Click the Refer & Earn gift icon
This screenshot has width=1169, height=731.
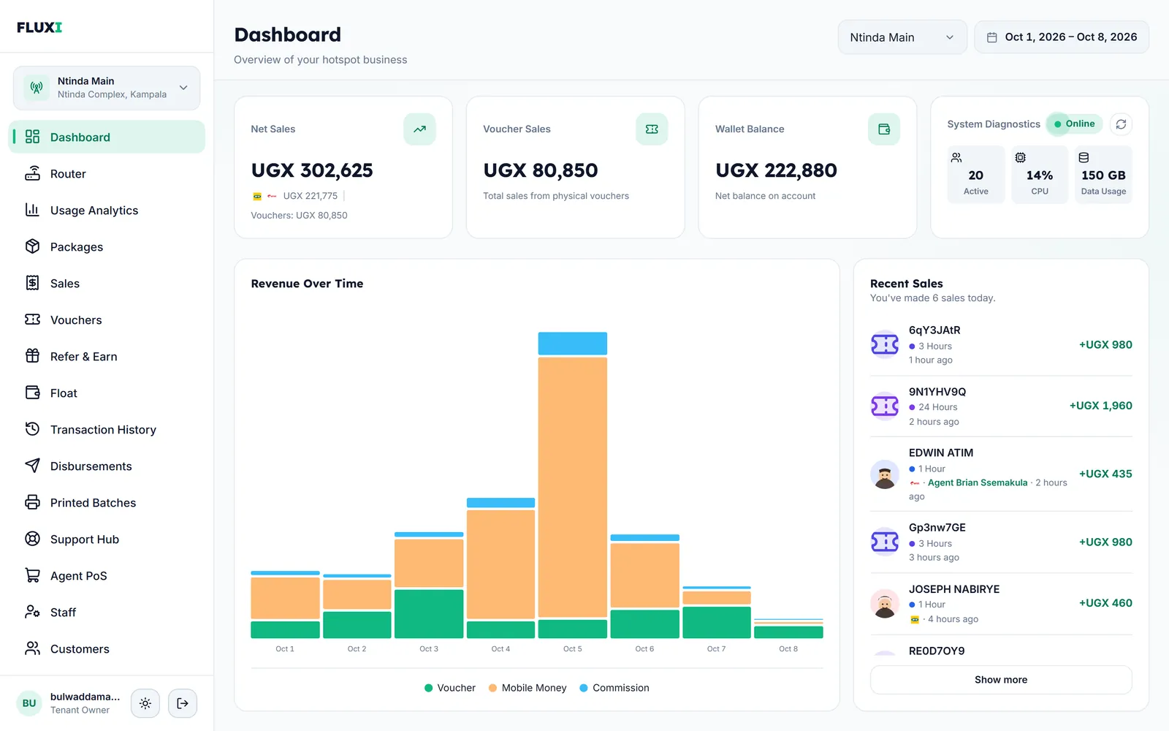point(32,356)
